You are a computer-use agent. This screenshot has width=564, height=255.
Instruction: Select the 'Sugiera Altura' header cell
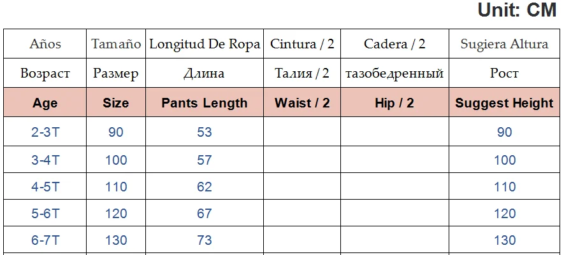click(504, 44)
